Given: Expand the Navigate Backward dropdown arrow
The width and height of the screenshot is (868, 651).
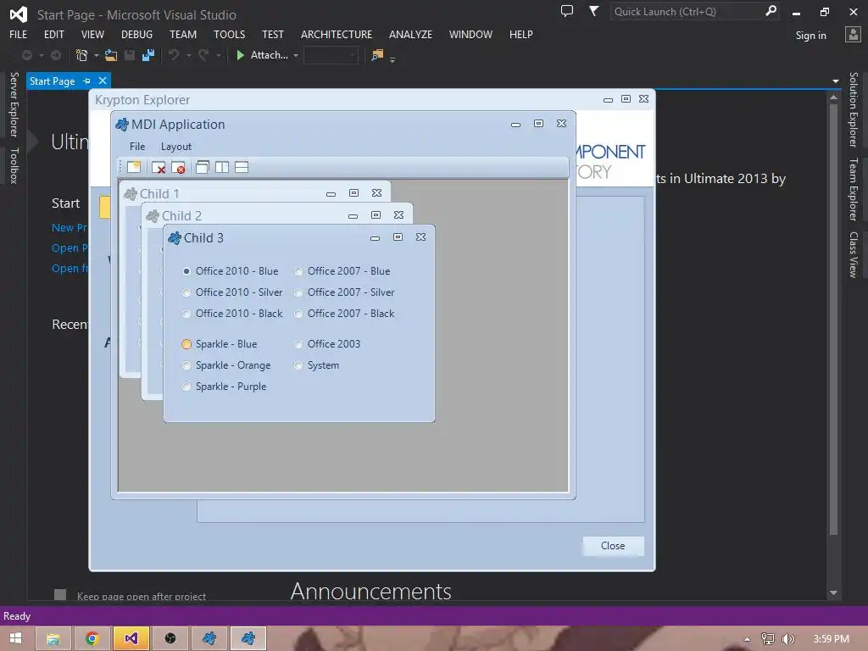Looking at the screenshot, I should (x=41, y=55).
